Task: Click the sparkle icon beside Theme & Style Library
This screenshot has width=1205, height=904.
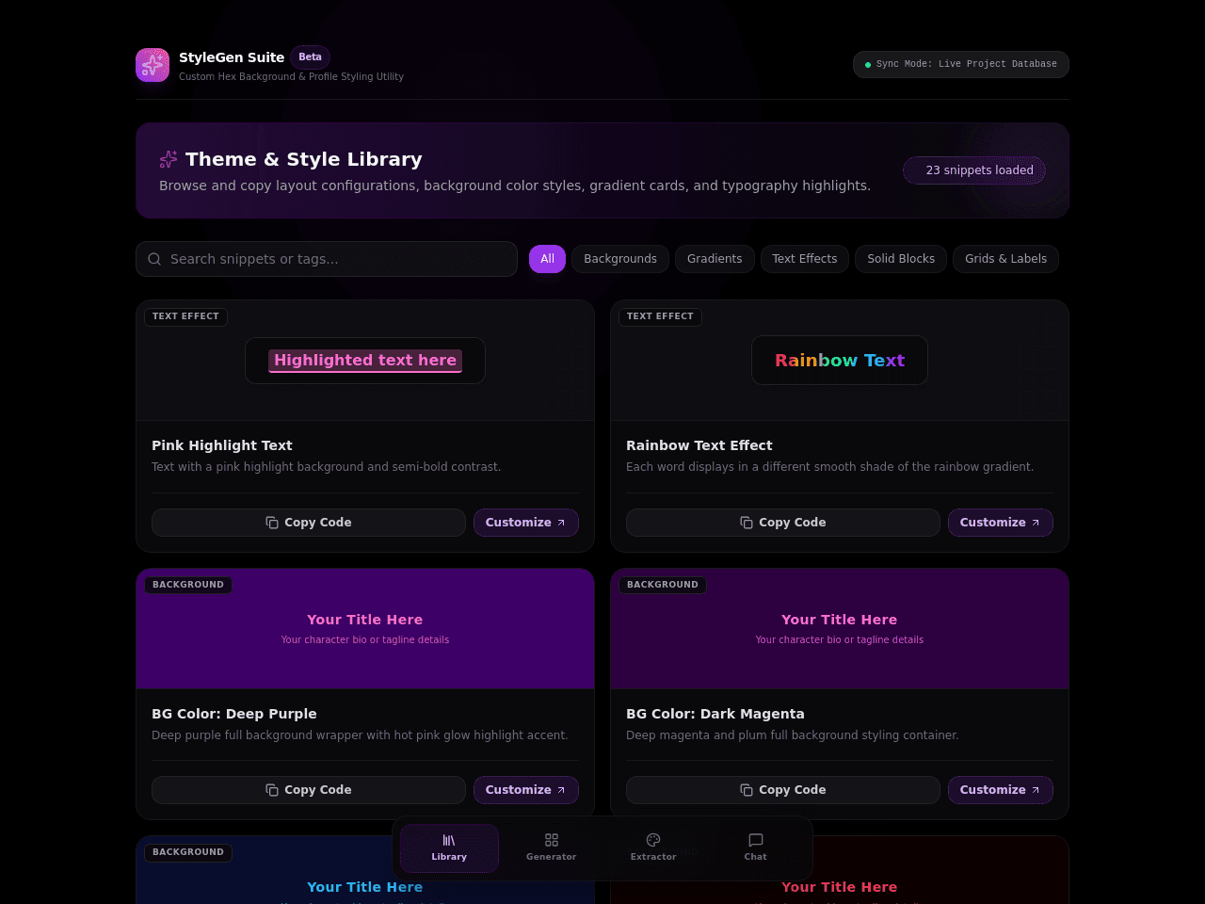Action: [x=169, y=159]
